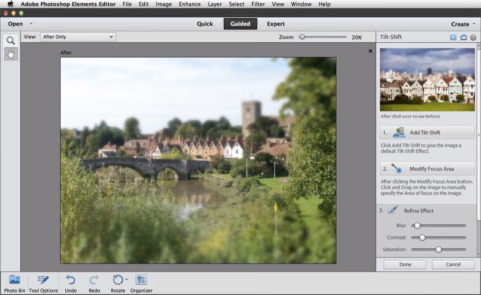The image size is (481, 295).
Task: Click the Redo arrow icon
Action: tap(94, 283)
